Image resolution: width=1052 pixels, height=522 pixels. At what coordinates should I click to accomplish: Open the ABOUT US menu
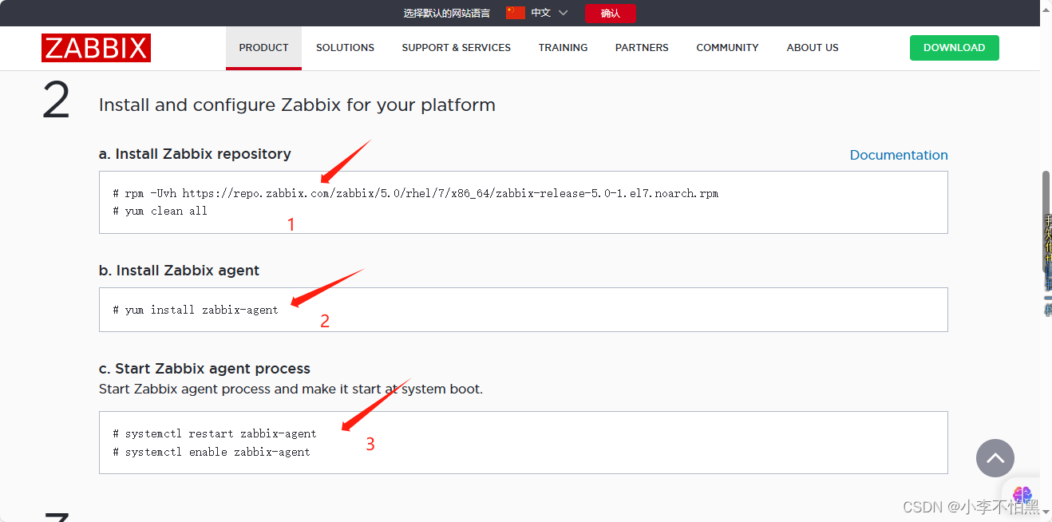[x=813, y=48]
